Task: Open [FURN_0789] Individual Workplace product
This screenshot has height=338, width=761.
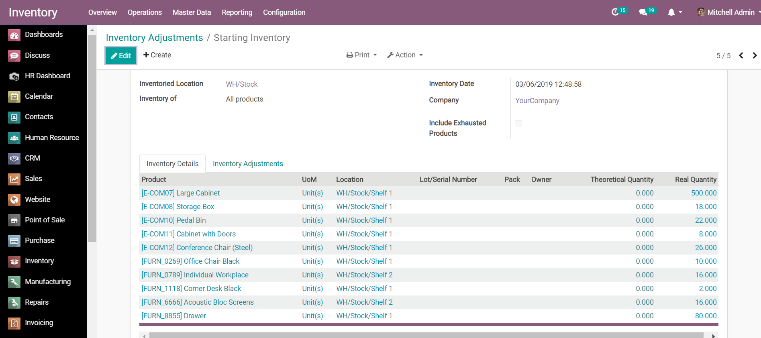Action: click(195, 275)
